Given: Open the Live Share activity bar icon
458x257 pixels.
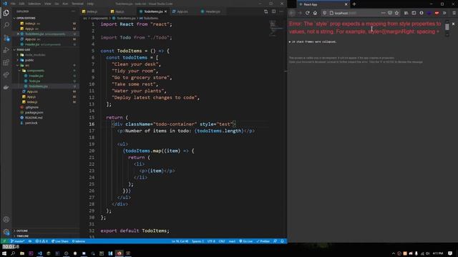Looking at the screenshot, I should 6,75.
